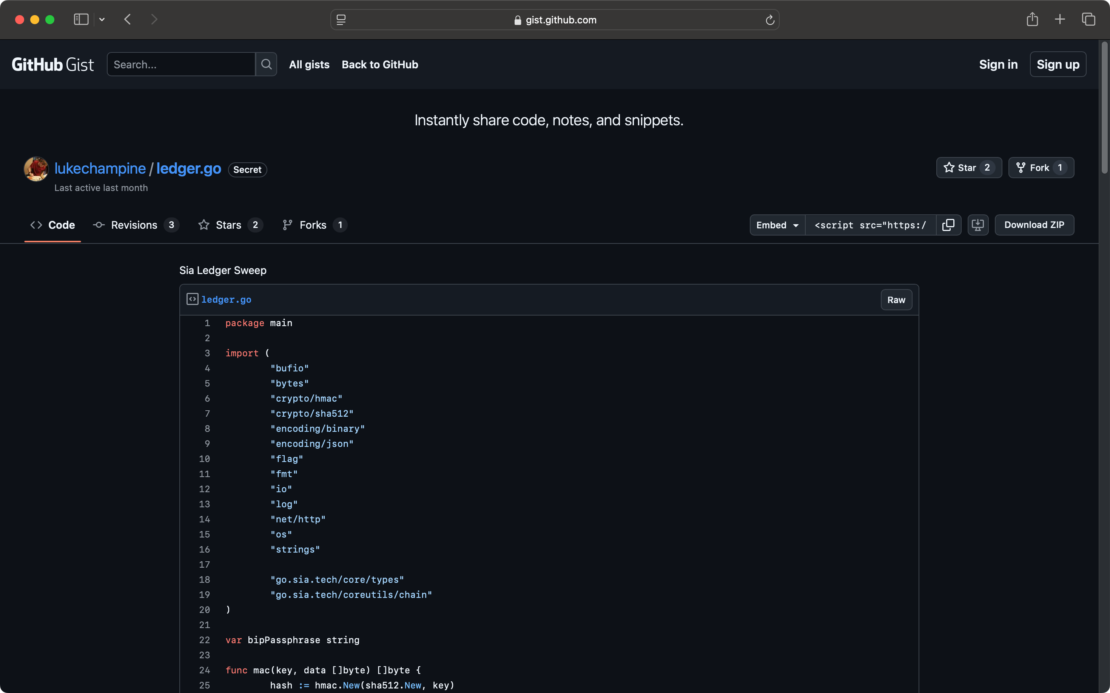
Task: Open lukechampine's avatar image
Action: pos(36,169)
